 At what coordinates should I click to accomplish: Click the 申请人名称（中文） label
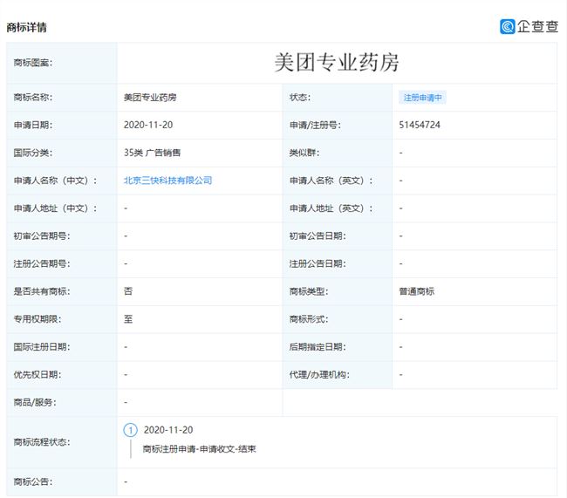[x=55, y=181]
